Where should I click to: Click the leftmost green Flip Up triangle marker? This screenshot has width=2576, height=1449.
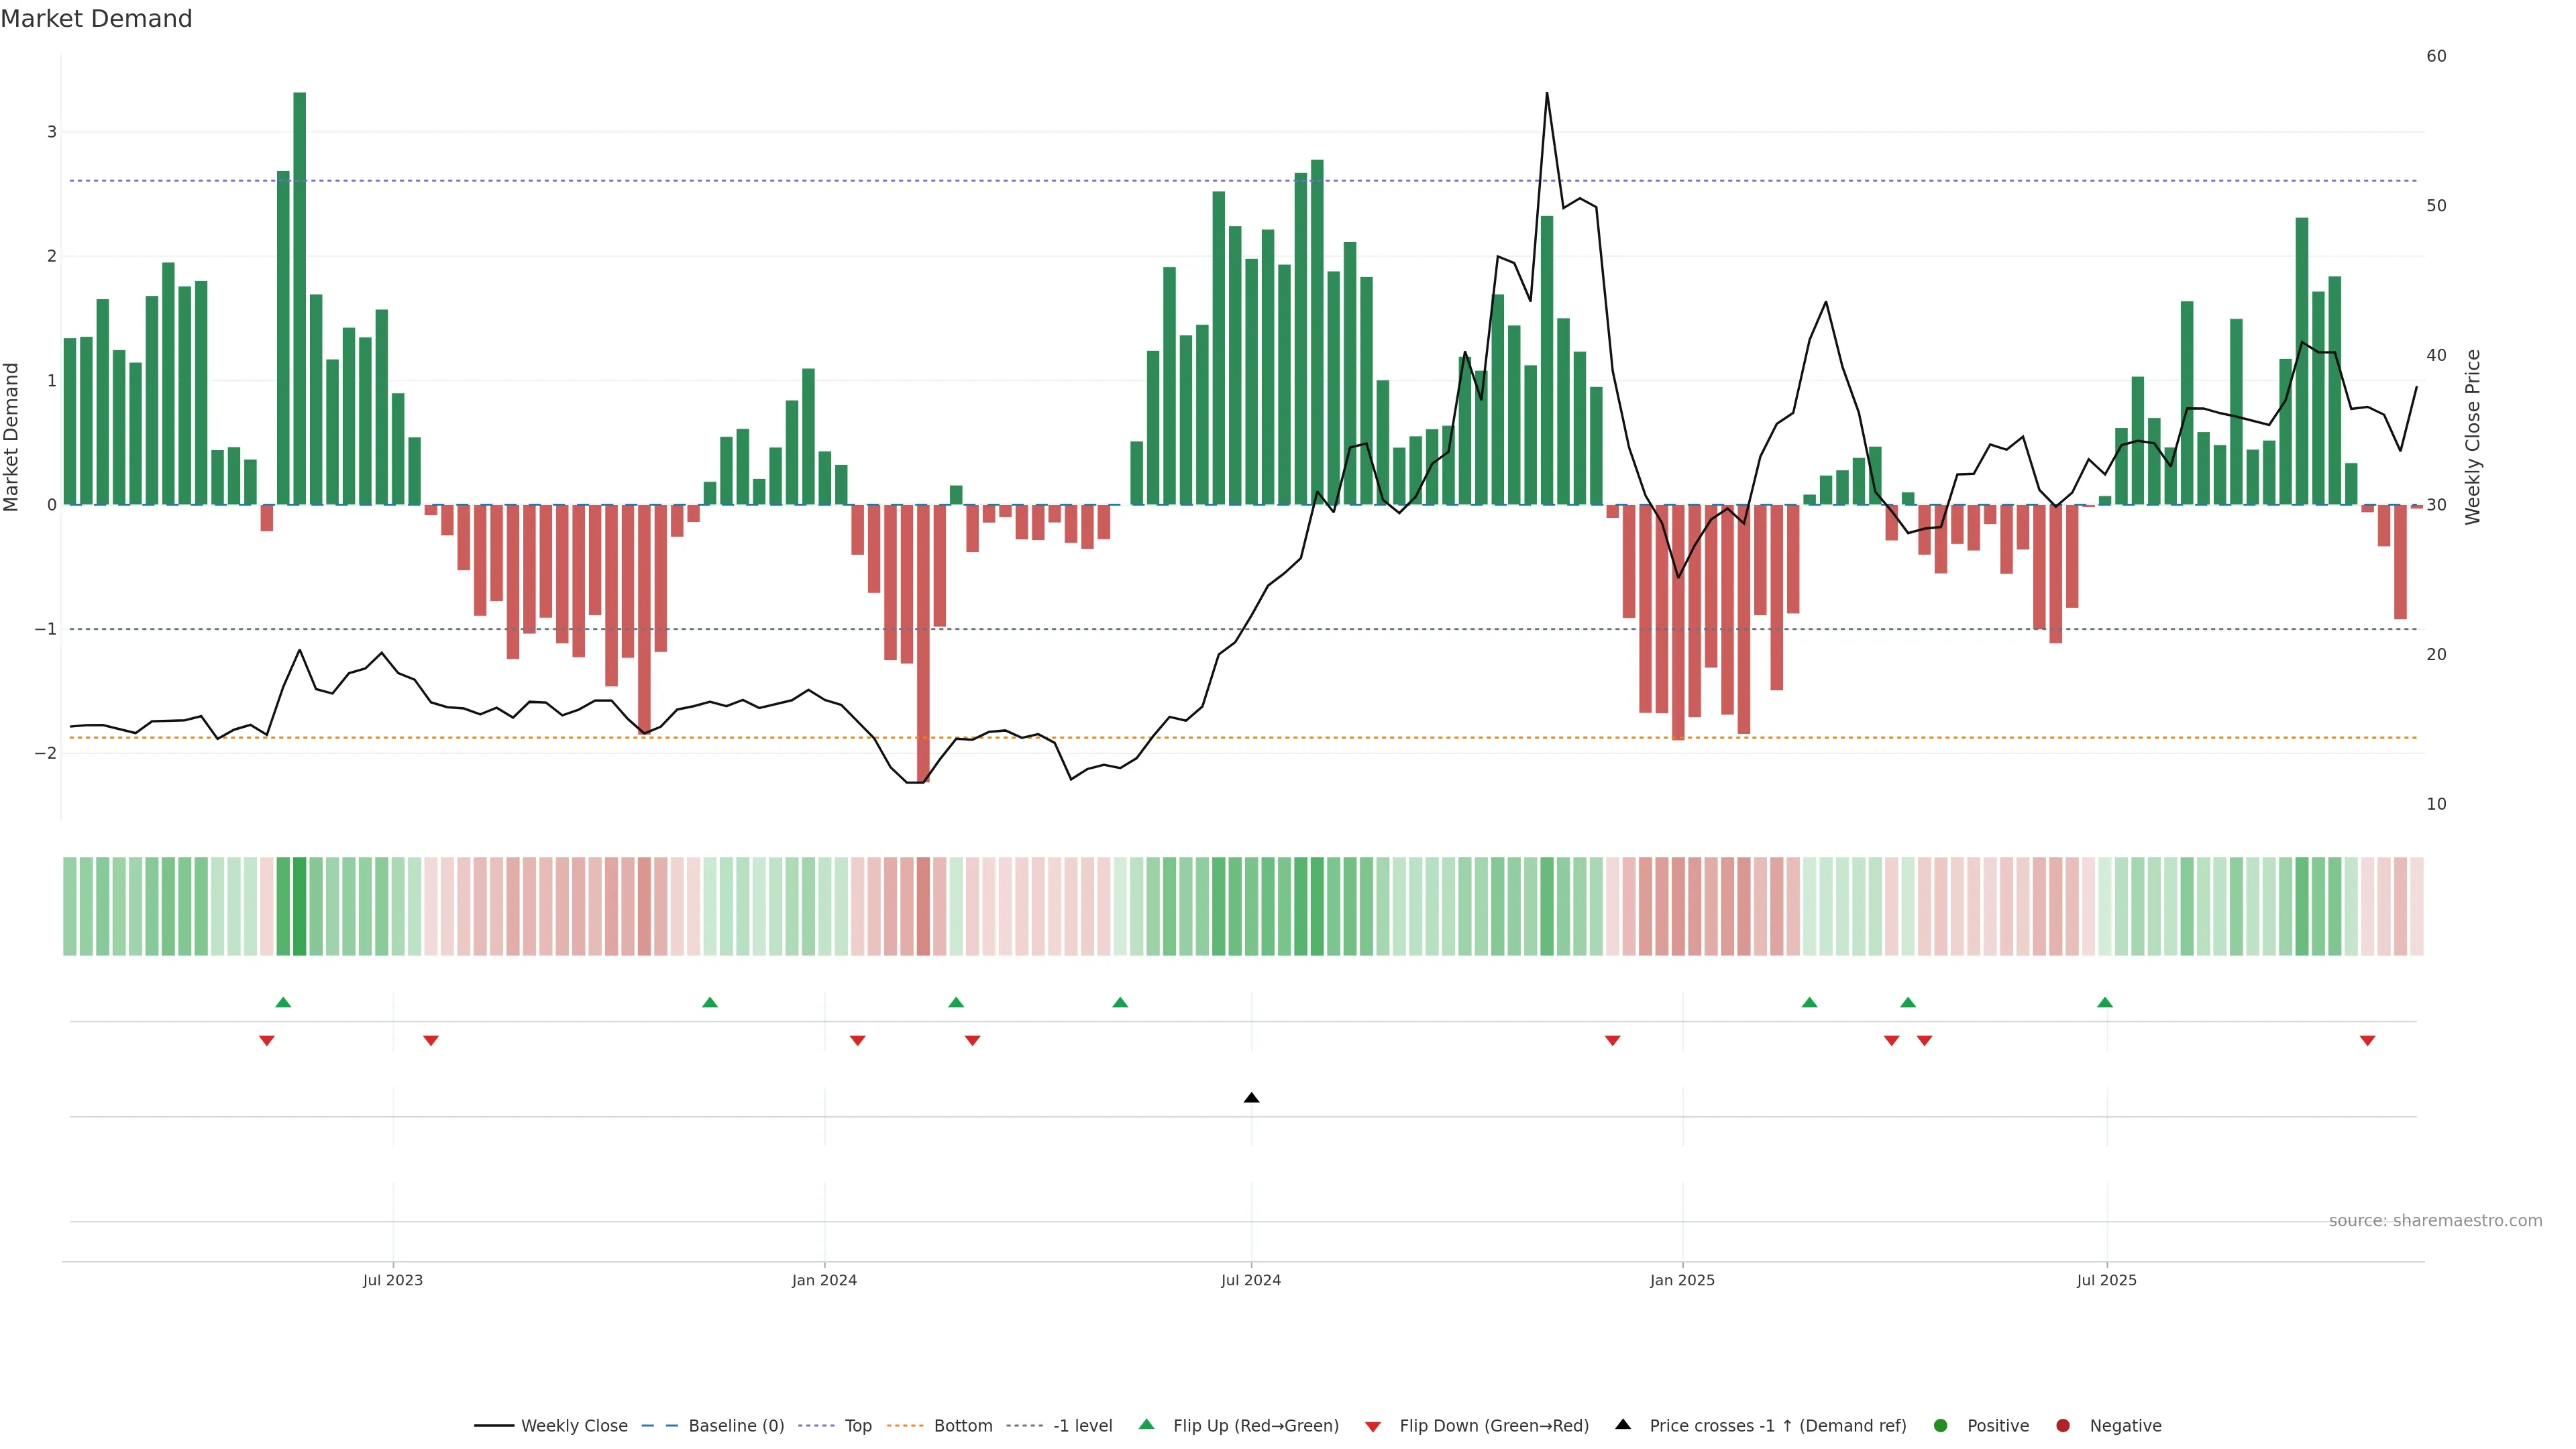(x=283, y=1002)
